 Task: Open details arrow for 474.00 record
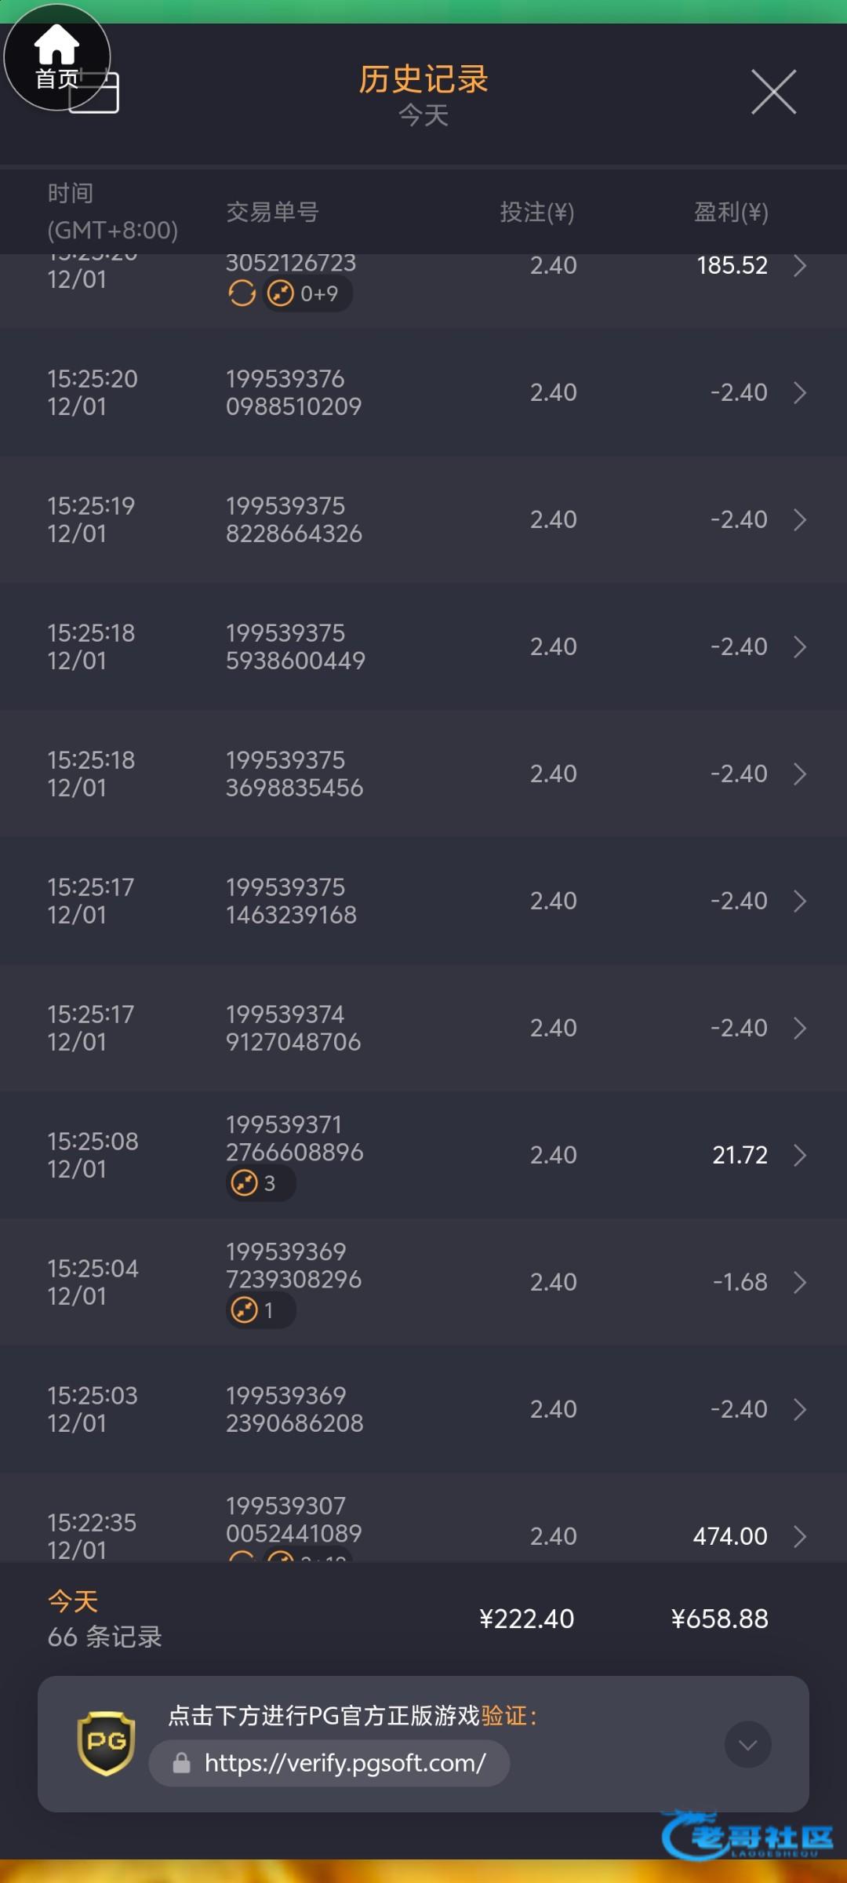799,1536
